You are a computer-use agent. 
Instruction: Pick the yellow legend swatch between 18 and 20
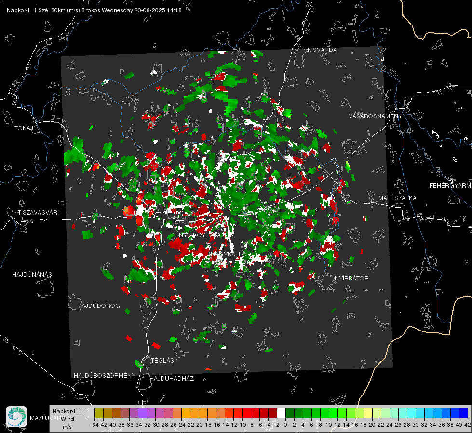point(368,413)
